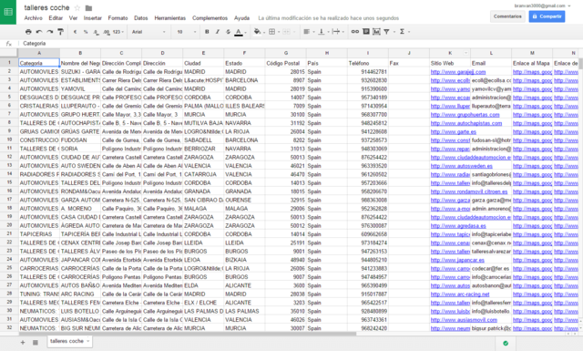This screenshot has height=351, width=583.
Task: Select row 15 header
Action: click(9, 182)
